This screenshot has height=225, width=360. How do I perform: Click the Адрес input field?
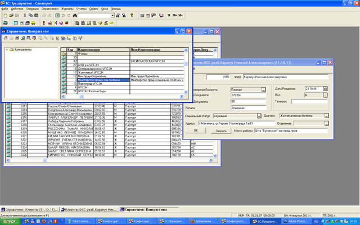(236, 124)
